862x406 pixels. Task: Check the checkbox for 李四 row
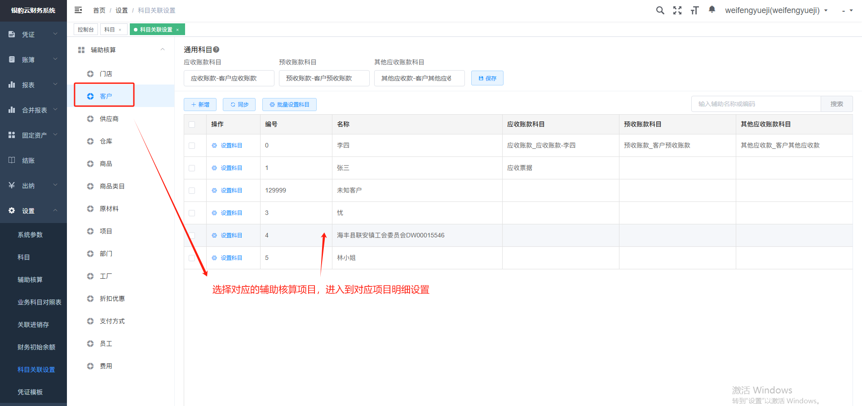192,146
